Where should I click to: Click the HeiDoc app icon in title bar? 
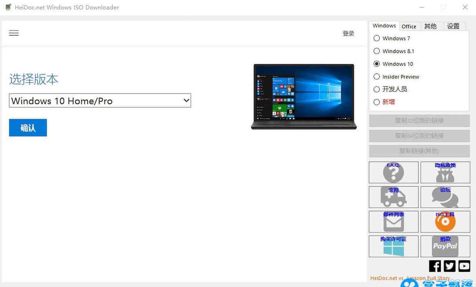click(x=8, y=7)
